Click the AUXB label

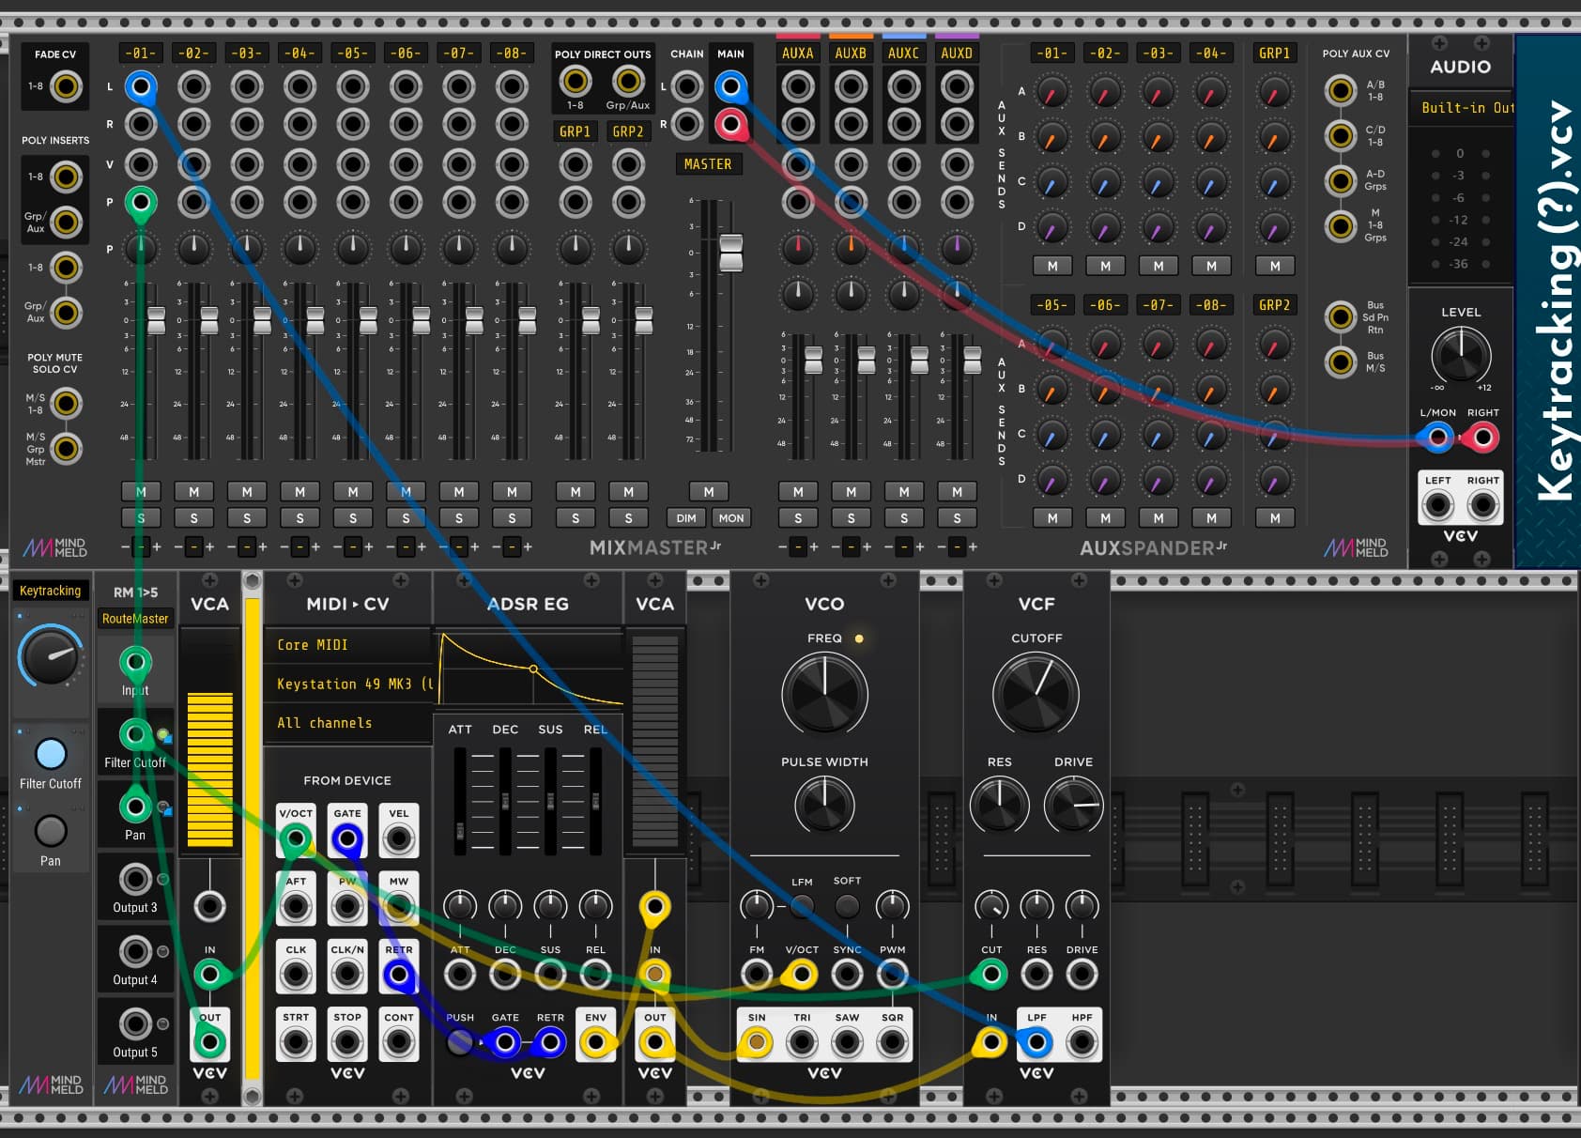click(x=851, y=54)
